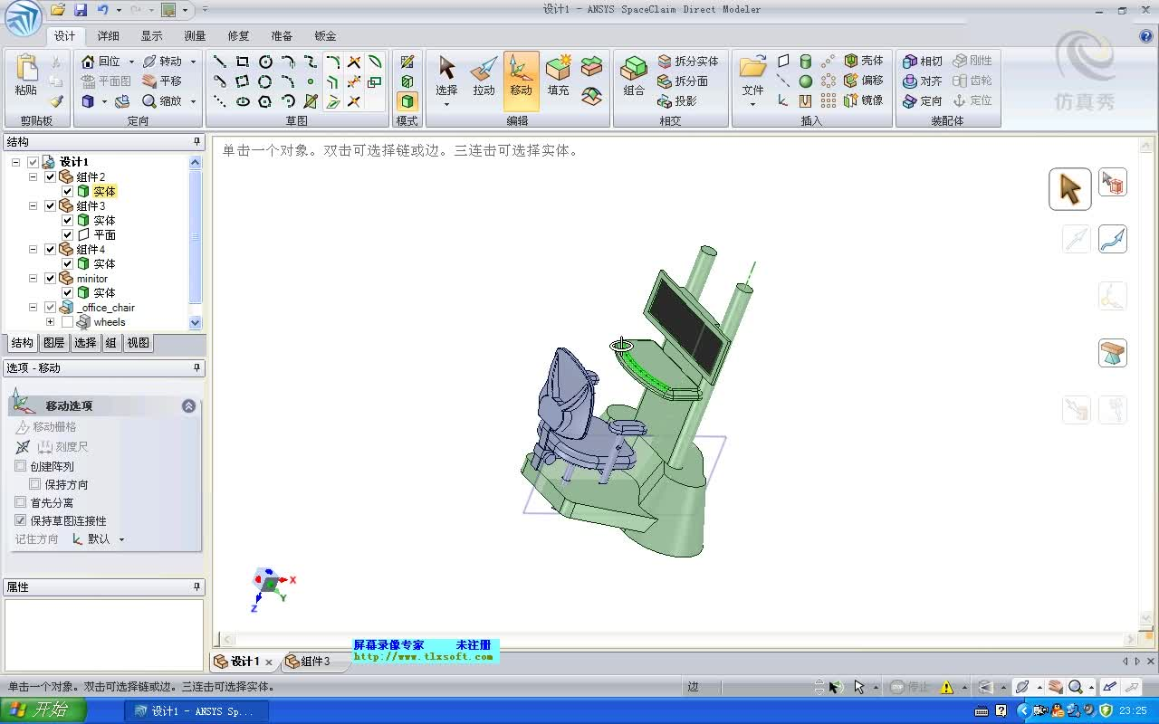Click the 对齐 (Align) icon in 装配体 panel
Viewport: 1159px width, 724px height.
[x=922, y=81]
